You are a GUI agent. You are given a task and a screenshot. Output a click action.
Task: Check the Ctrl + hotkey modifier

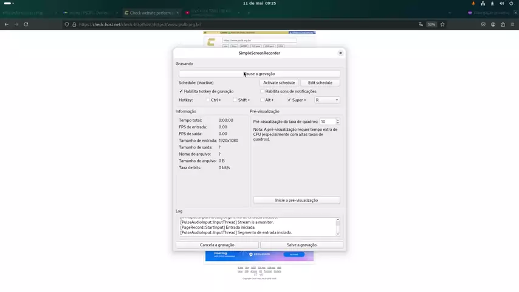(x=208, y=100)
